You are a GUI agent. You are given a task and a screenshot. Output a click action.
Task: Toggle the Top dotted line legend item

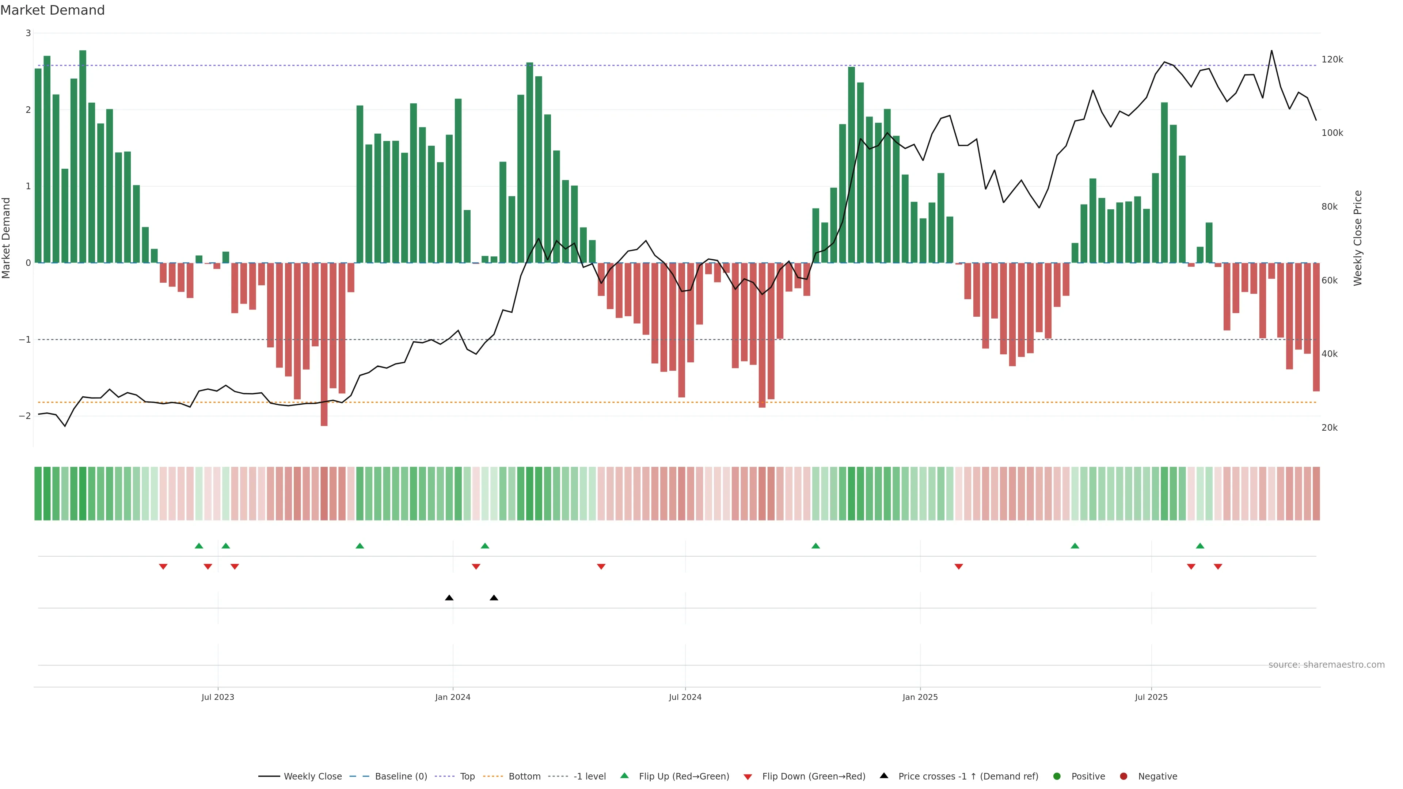point(467,777)
